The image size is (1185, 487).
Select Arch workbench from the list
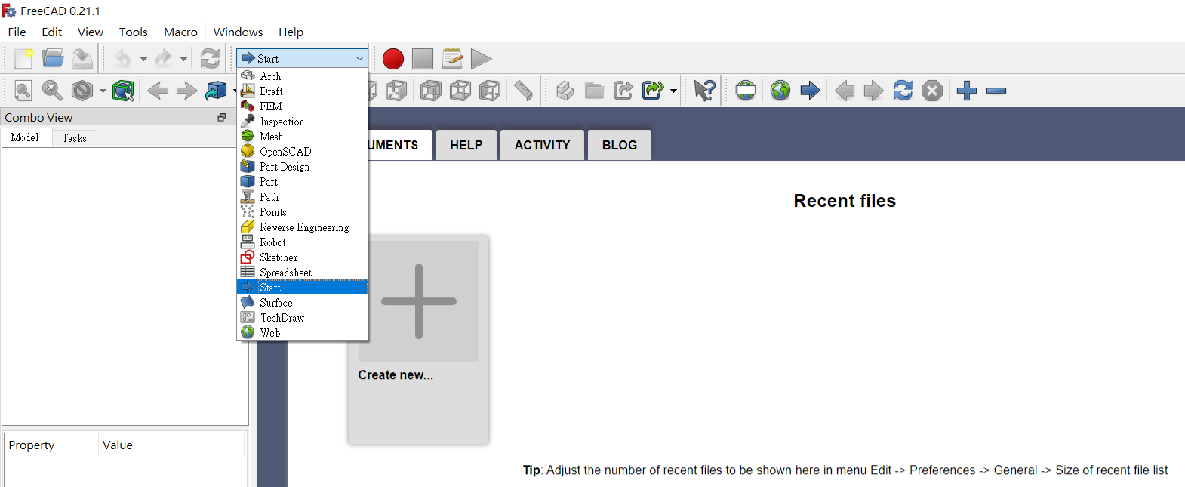[x=302, y=76]
